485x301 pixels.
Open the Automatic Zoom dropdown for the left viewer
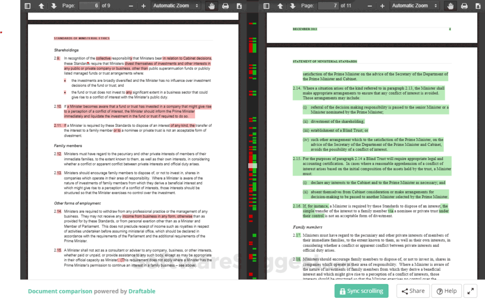175,6
